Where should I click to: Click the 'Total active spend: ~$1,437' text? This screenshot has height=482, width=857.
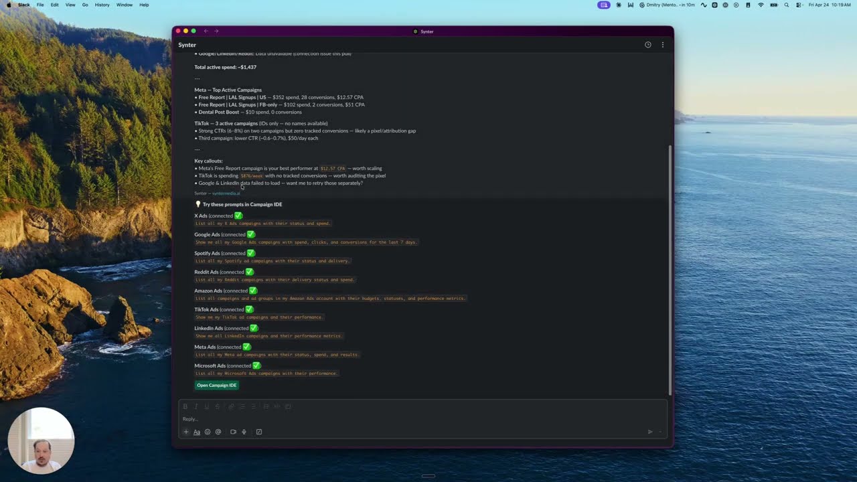(x=226, y=67)
